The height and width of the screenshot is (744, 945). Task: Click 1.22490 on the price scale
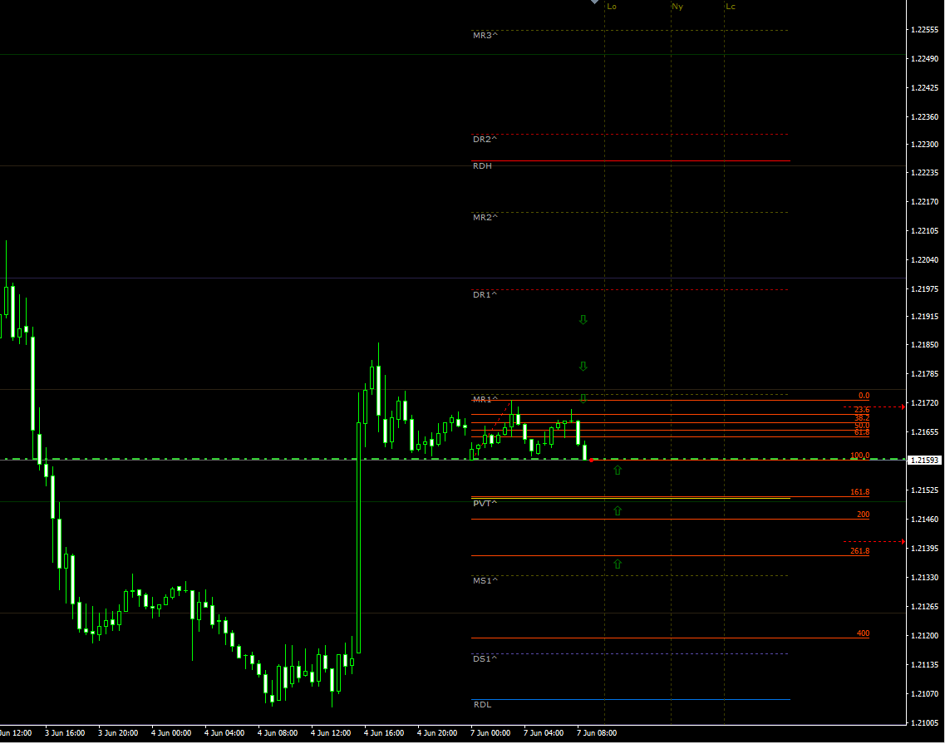[924, 58]
